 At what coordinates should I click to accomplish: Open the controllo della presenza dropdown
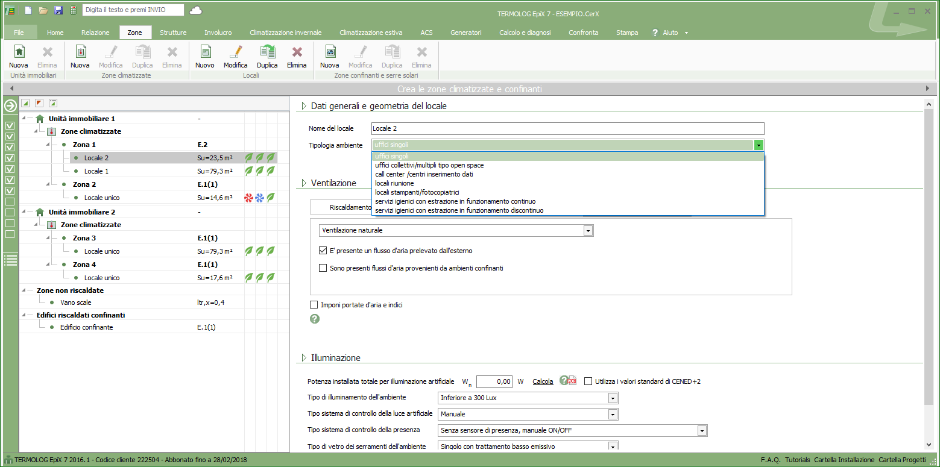point(702,431)
